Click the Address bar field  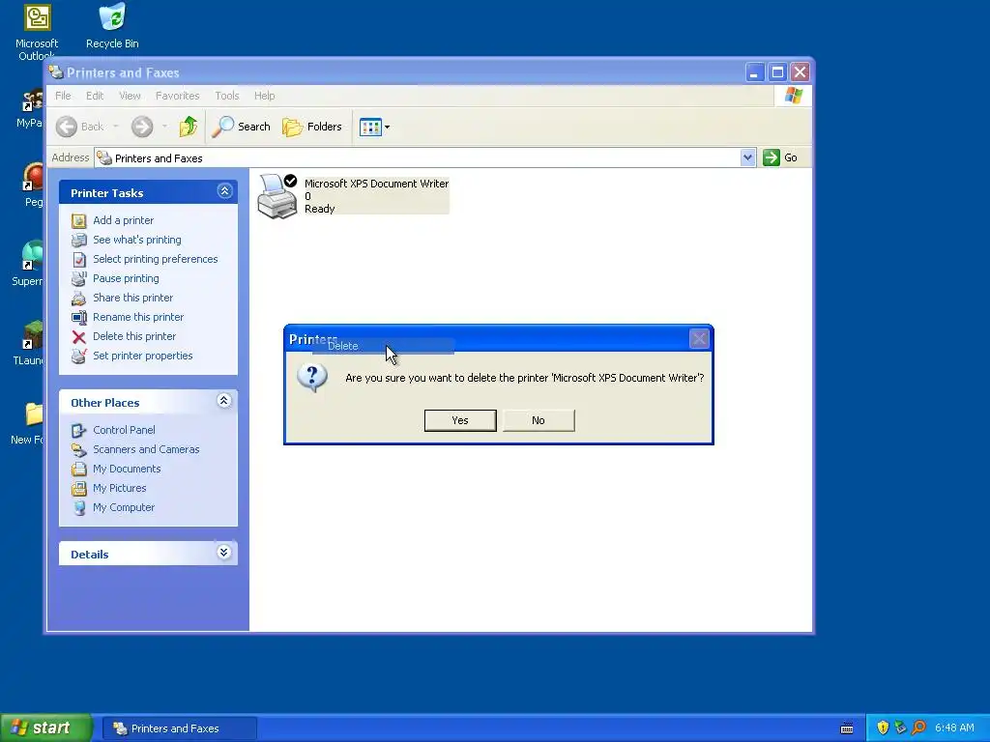[x=417, y=157]
